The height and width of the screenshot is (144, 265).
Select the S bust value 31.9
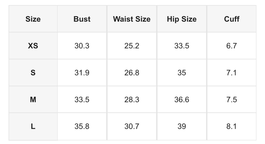[x=82, y=73]
